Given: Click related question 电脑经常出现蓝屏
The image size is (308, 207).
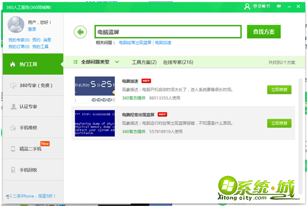Looking at the screenshot, I should tap(135, 43).
